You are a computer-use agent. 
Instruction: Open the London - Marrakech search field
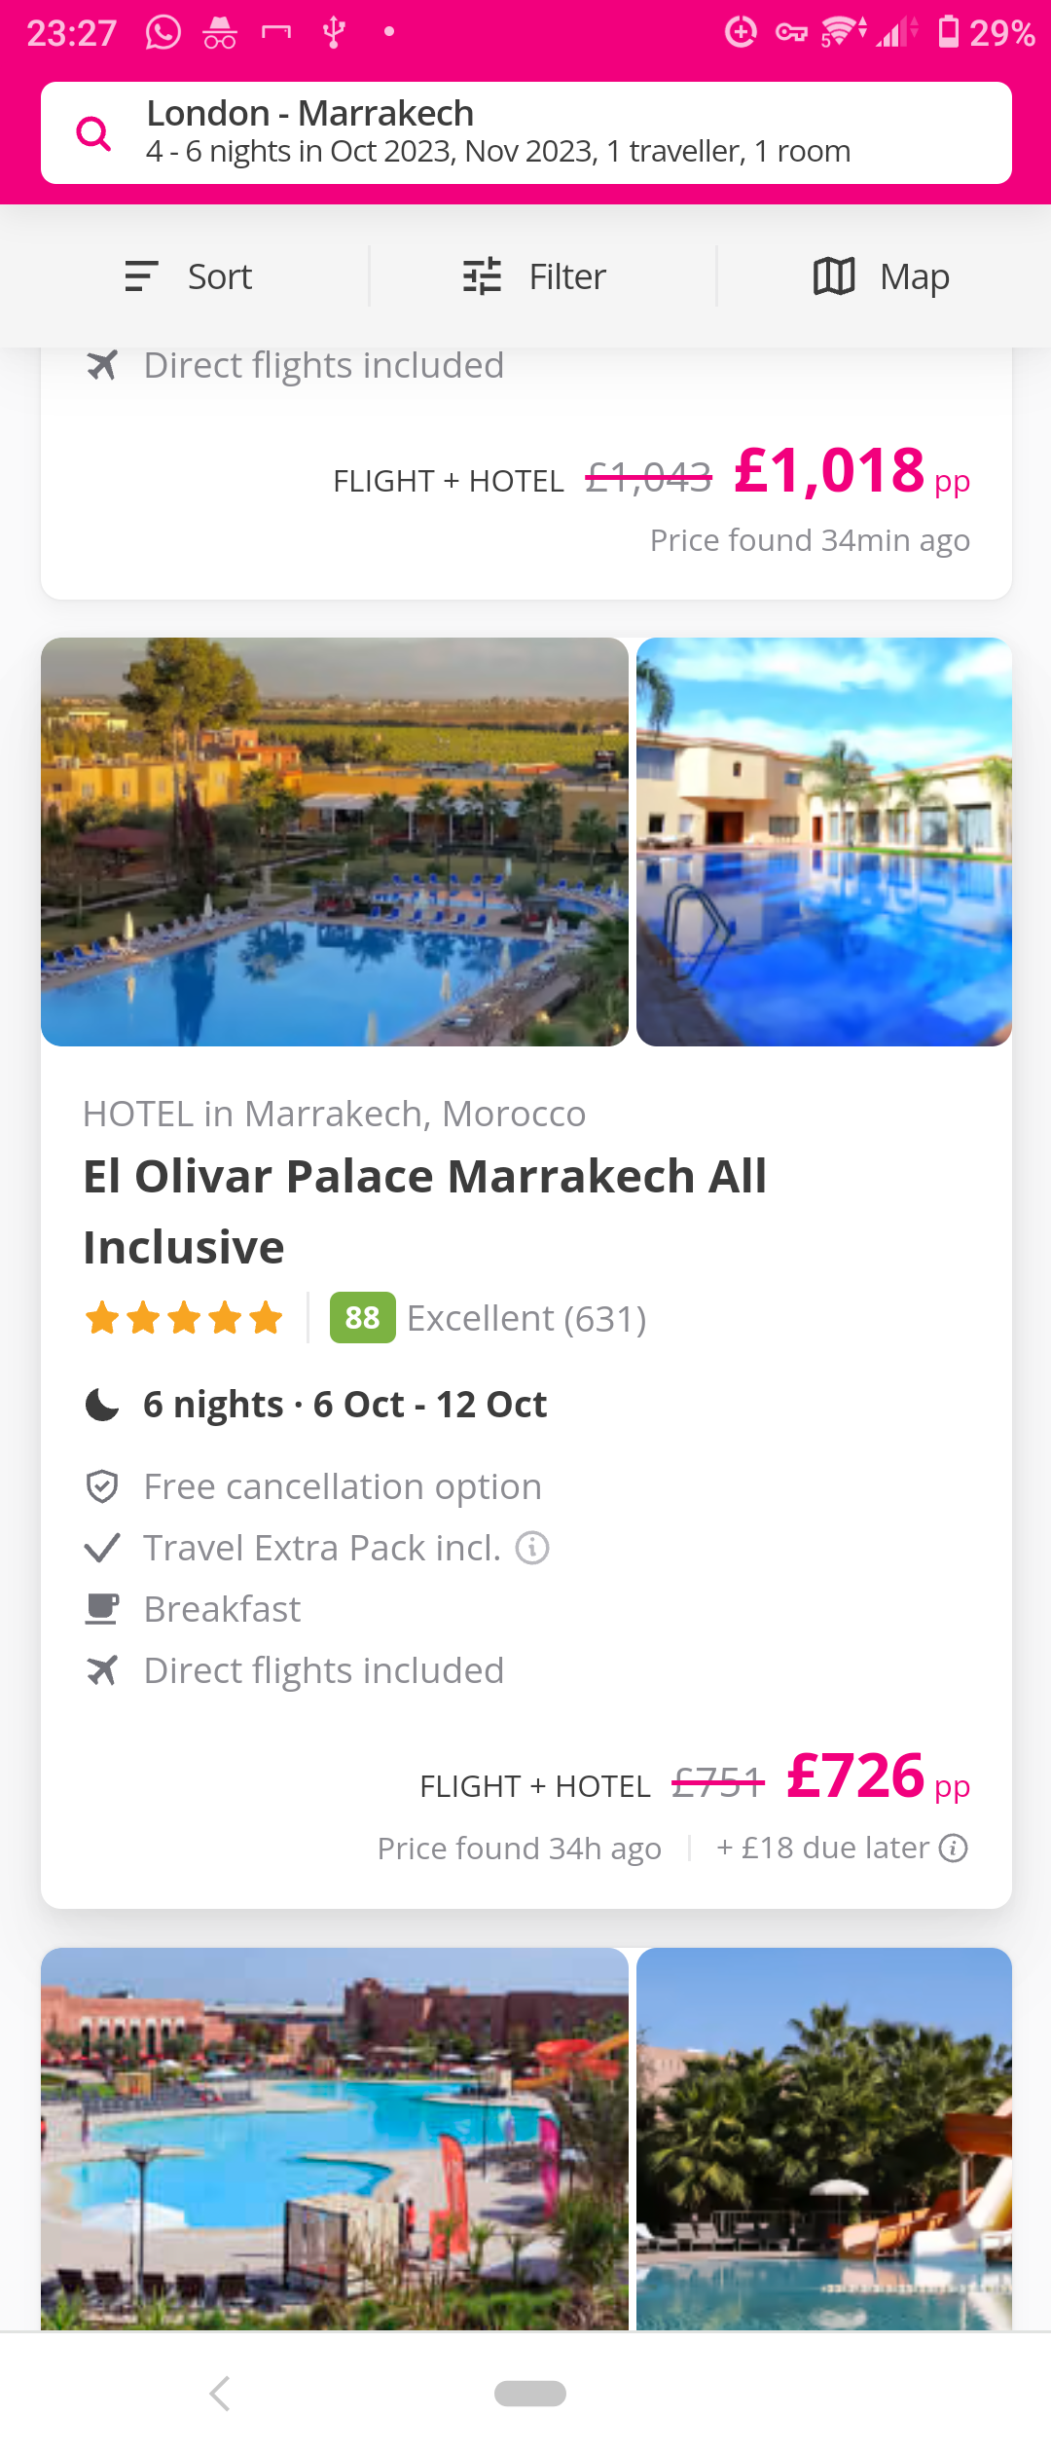pyautogui.click(x=526, y=133)
